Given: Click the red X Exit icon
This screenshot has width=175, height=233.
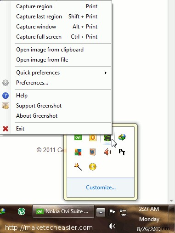Looking at the screenshot, I should coord(6,129).
